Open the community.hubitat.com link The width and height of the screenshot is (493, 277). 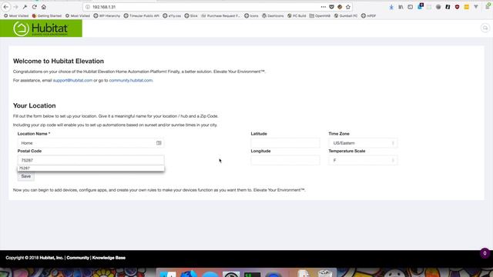[x=131, y=80]
